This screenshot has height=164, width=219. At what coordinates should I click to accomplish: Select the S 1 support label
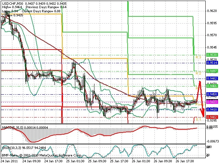198,120
